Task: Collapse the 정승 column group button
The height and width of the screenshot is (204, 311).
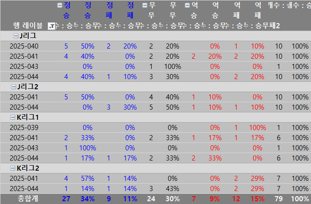Action: click(x=60, y=6)
